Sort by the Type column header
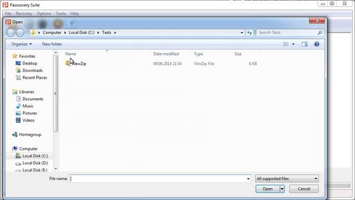Screen dimensions: 355x200 point(199,54)
